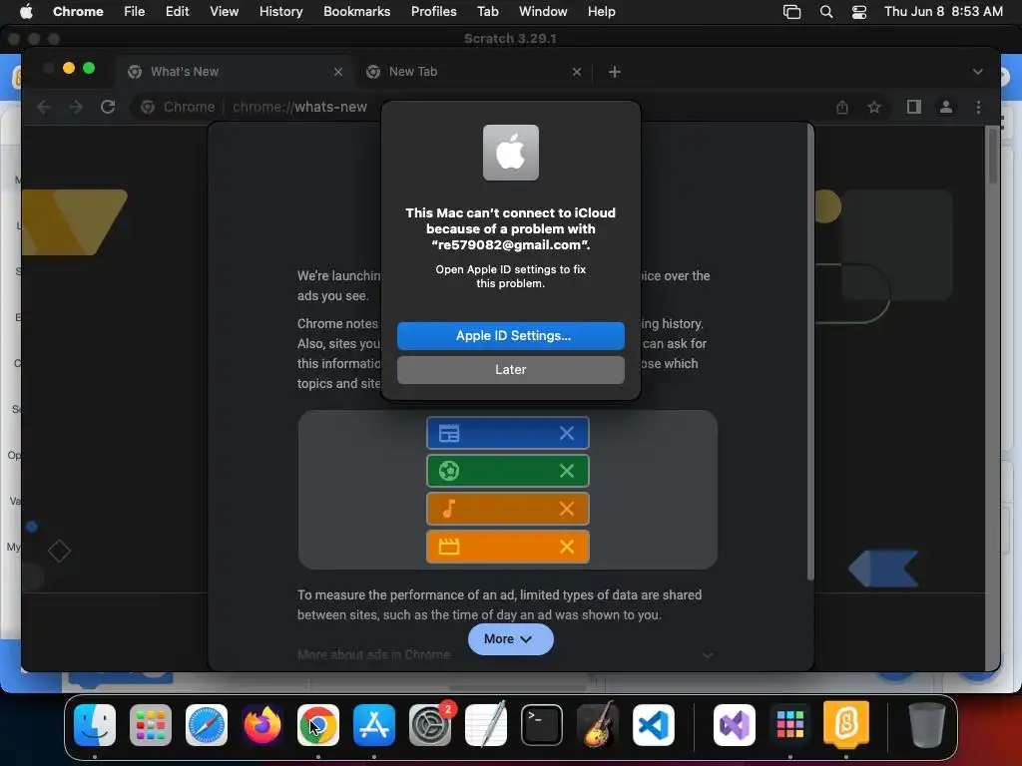Screen dimensions: 1022x766
Task: Close the New Tab tab
Action: [577, 72]
